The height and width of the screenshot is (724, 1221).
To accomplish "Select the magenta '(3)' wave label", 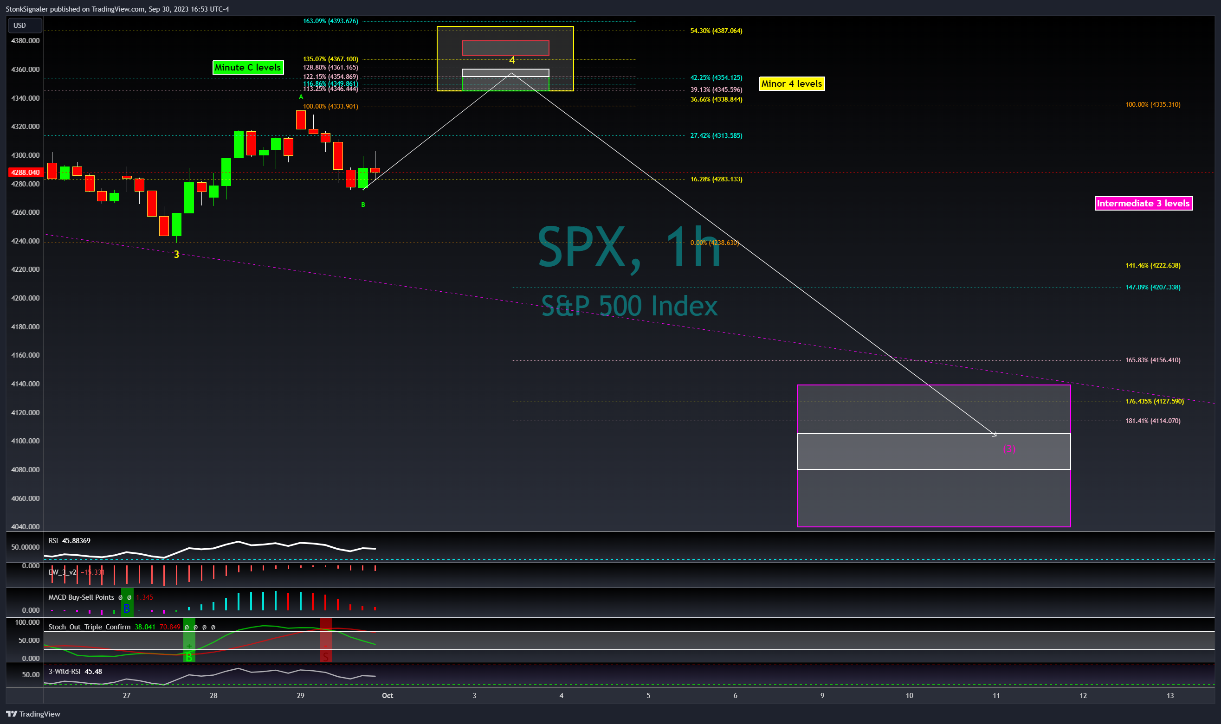I will click(x=1009, y=449).
